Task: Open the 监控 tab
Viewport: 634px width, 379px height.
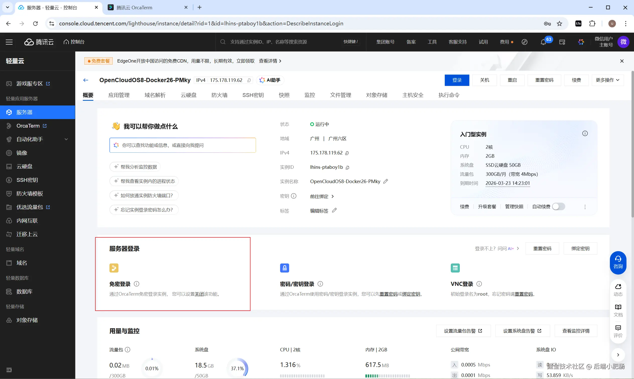Action: coord(310,95)
